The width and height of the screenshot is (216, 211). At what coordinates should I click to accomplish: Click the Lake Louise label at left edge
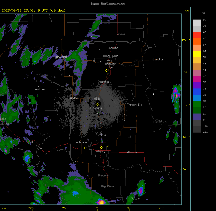[x=4, y=121]
